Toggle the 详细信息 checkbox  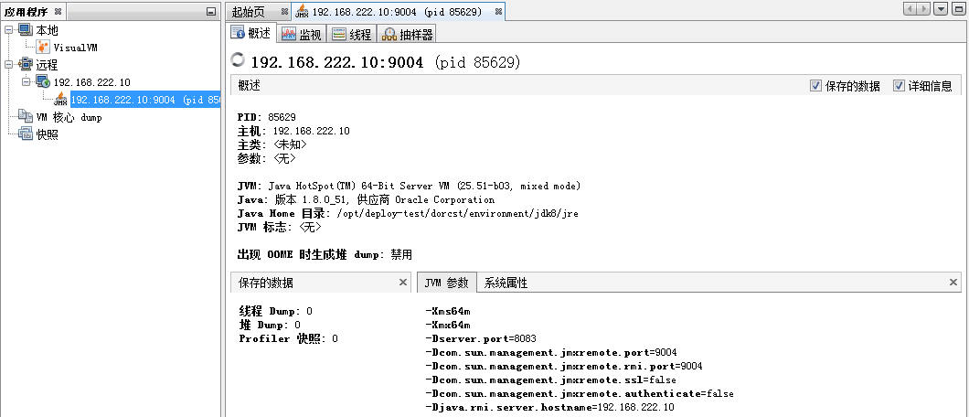(900, 86)
